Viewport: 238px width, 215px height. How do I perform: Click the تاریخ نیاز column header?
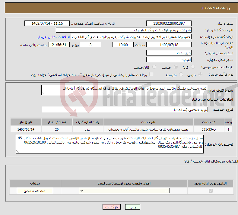pyautogui.click(x=26, y=122)
